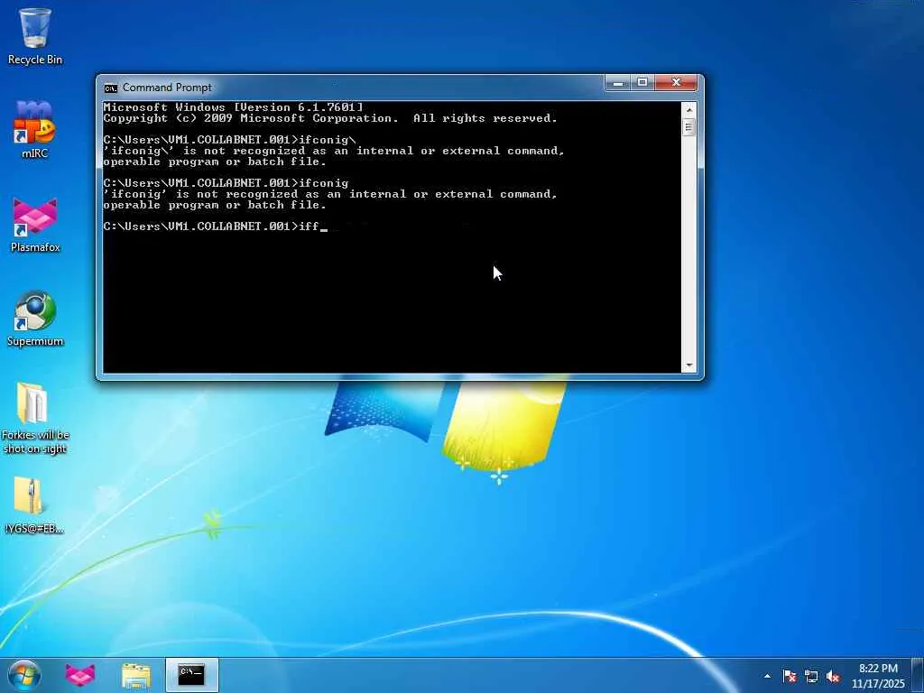Viewport: 924px width, 693px height.
Task: Open Windows Explorer from the taskbar
Action: [136, 675]
